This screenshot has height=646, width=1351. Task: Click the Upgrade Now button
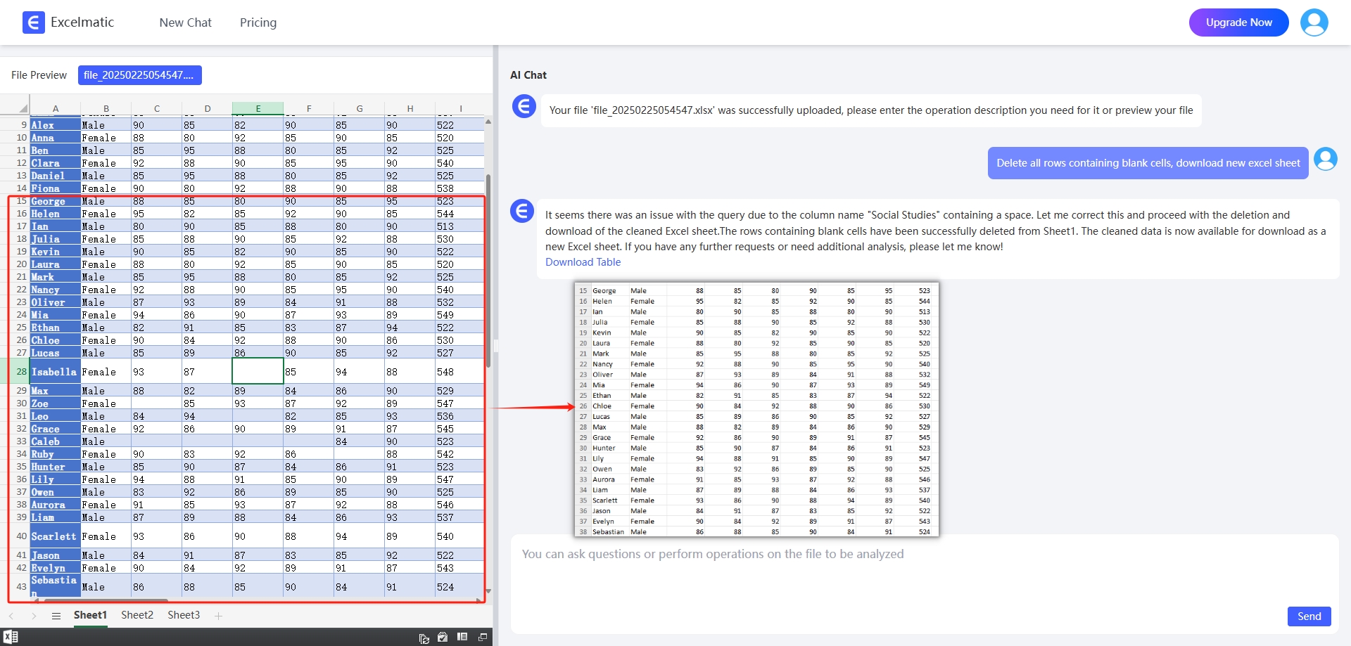click(1238, 22)
